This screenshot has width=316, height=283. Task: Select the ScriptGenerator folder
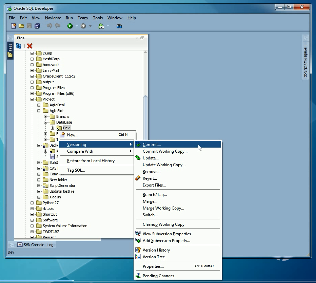[62, 186]
